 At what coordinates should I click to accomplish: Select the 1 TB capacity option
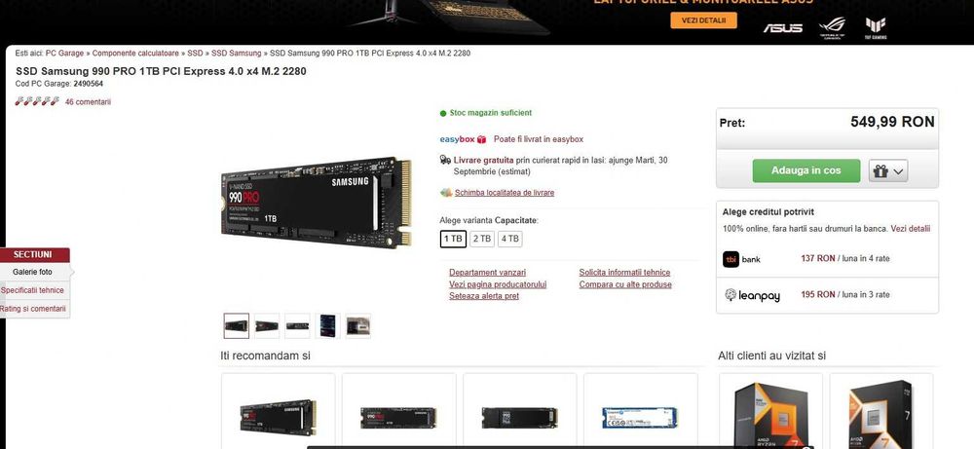454,239
